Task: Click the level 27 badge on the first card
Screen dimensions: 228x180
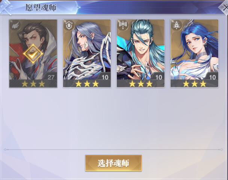Action: tap(51, 77)
